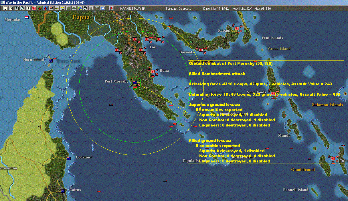Click the weather cloud toolbar icon
Screen dimensions: 348x201
coord(102,8)
